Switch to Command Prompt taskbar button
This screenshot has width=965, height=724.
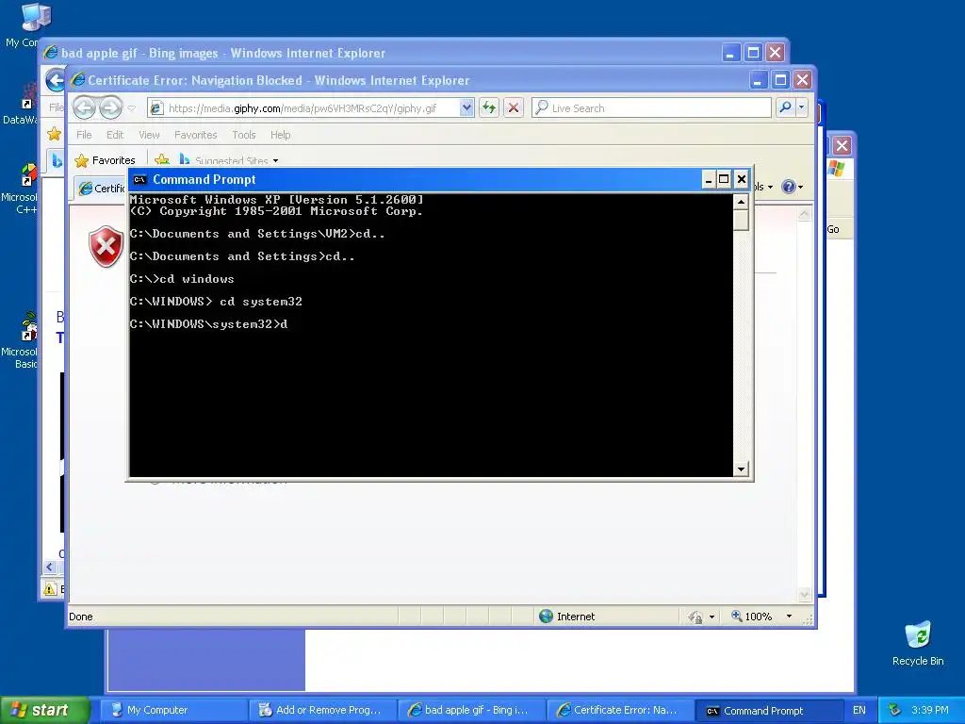tap(769, 710)
